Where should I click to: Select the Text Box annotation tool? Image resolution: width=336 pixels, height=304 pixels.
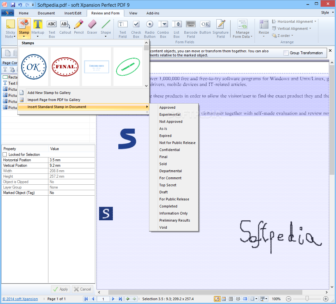click(x=52, y=29)
